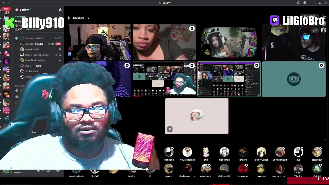The height and width of the screenshot is (185, 329).
Task: Click the NEW unread indicator pill
Action: [x=6, y=9]
